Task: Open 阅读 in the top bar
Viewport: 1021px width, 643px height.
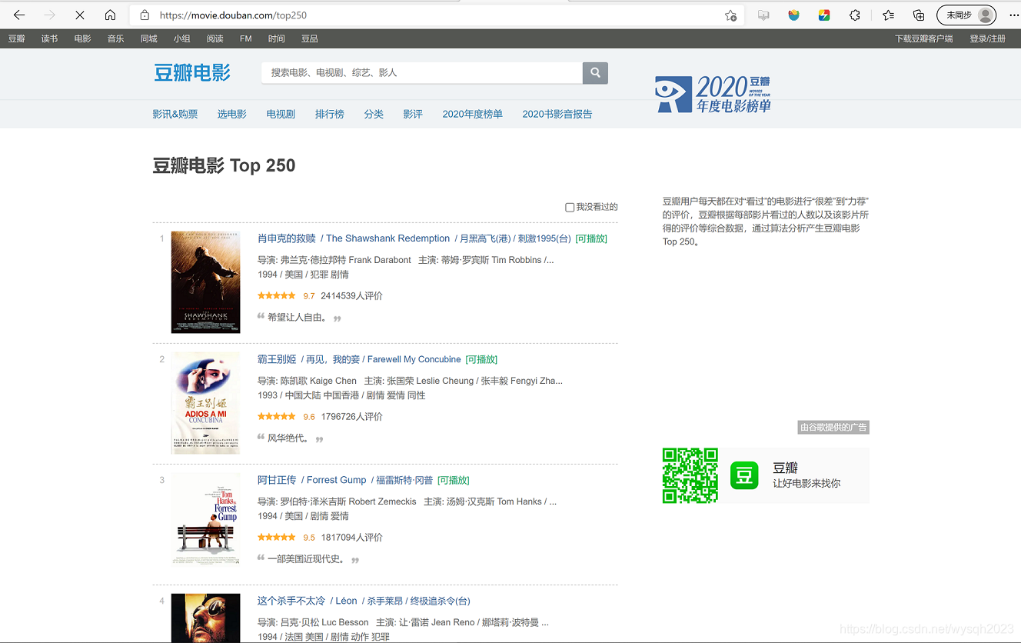Action: coord(215,38)
